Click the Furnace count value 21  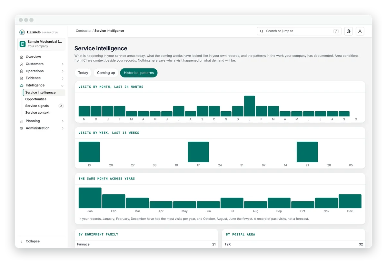214,244
